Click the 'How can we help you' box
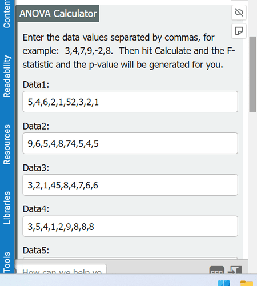This screenshot has height=286, width=257. [x=61, y=269]
